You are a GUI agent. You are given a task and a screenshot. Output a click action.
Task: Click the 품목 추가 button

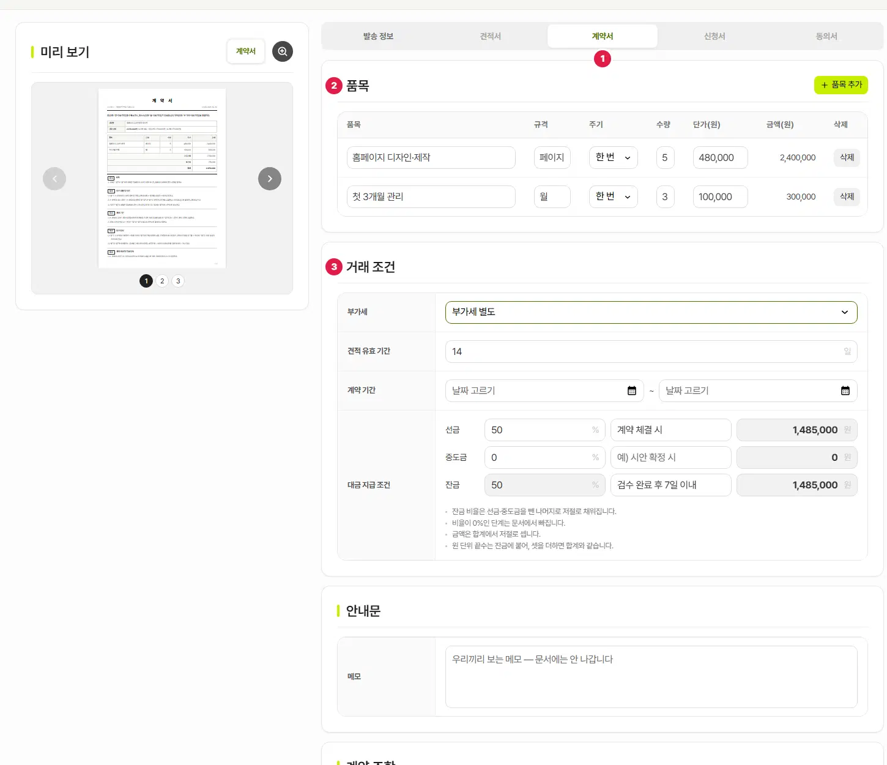click(841, 85)
